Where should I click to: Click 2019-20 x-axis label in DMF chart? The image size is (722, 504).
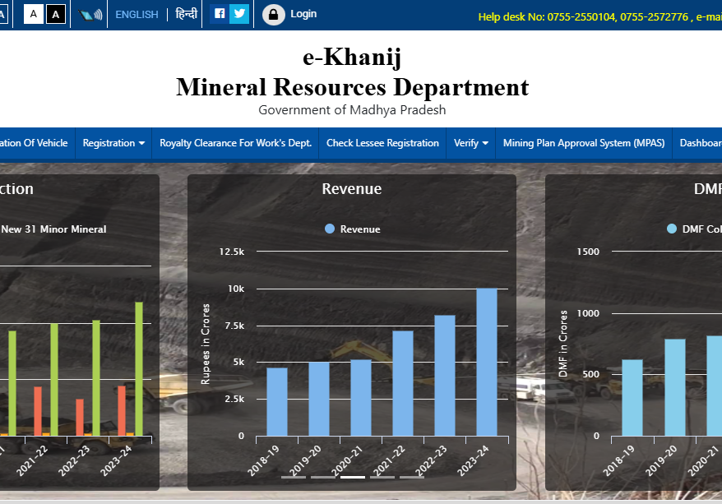(x=661, y=460)
